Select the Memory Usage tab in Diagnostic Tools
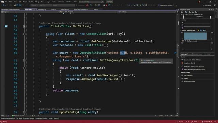The height and width of the screenshot is (123, 218). tap(198, 54)
